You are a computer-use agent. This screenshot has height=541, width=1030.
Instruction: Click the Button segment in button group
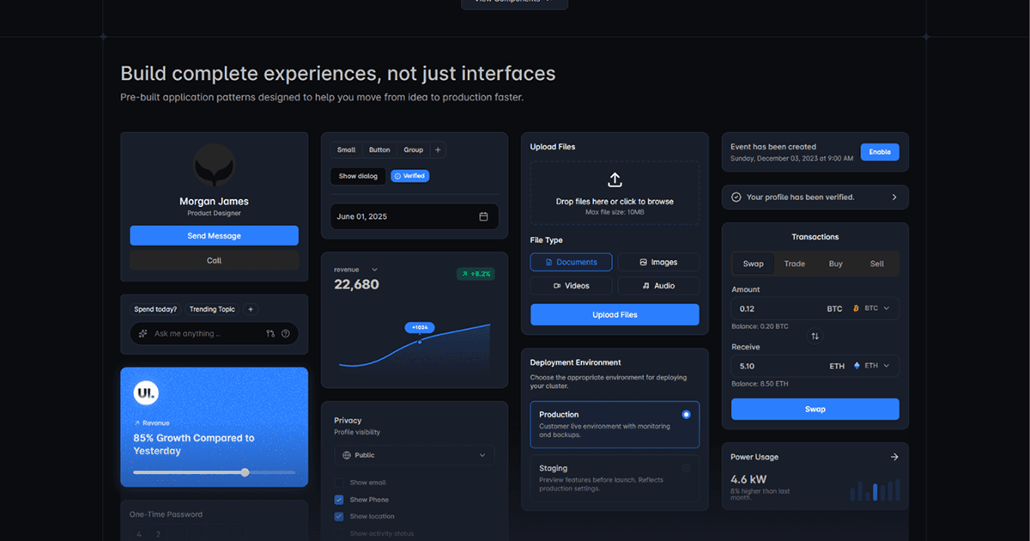click(x=379, y=149)
